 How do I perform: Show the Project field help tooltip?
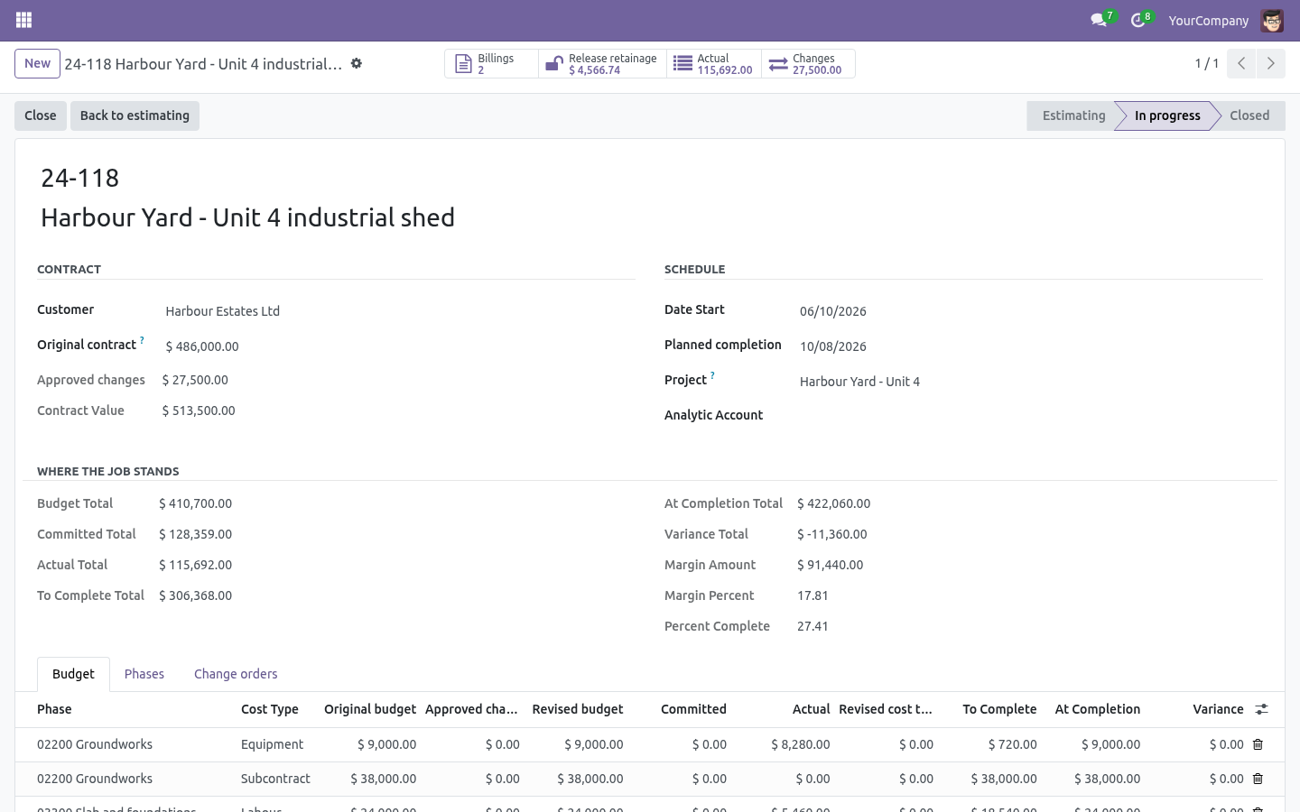click(x=712, y=376)
